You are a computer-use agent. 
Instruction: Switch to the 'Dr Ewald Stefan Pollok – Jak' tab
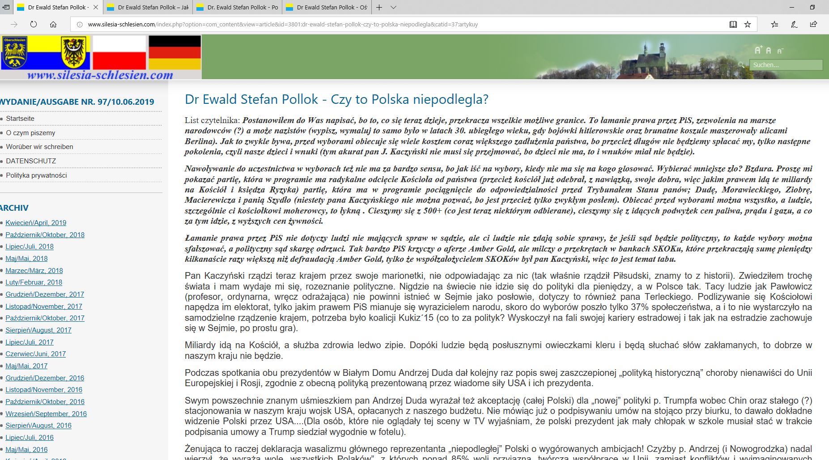pos(148,7)
